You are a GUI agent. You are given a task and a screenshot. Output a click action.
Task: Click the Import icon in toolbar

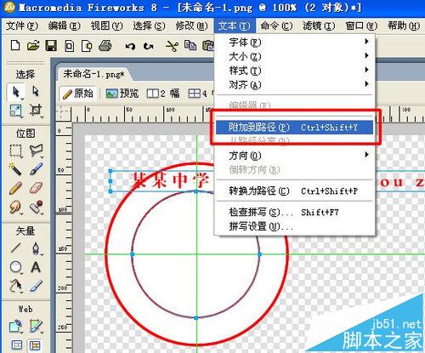[69, 46]
